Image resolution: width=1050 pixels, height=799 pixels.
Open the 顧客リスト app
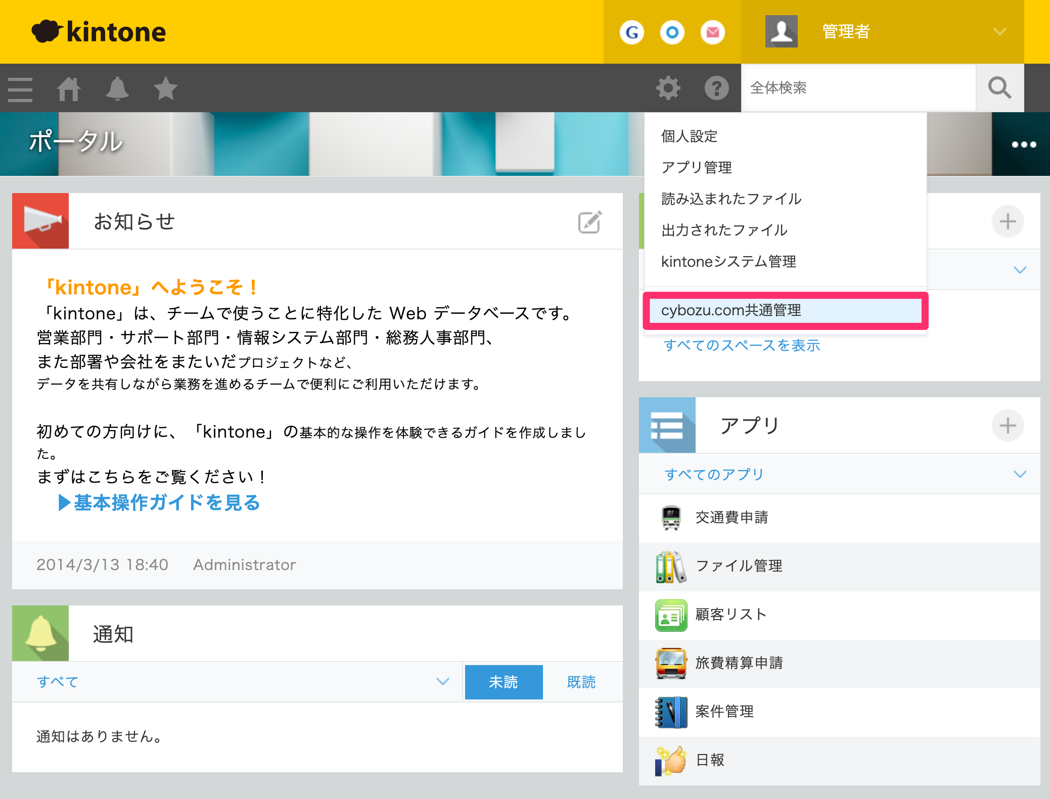pos(840,615)
